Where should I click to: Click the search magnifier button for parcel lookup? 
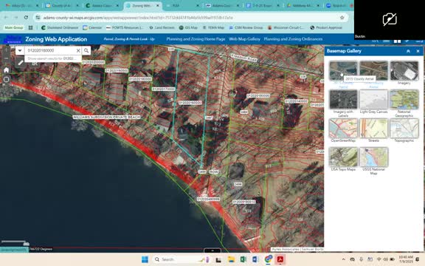pos(86,50)
